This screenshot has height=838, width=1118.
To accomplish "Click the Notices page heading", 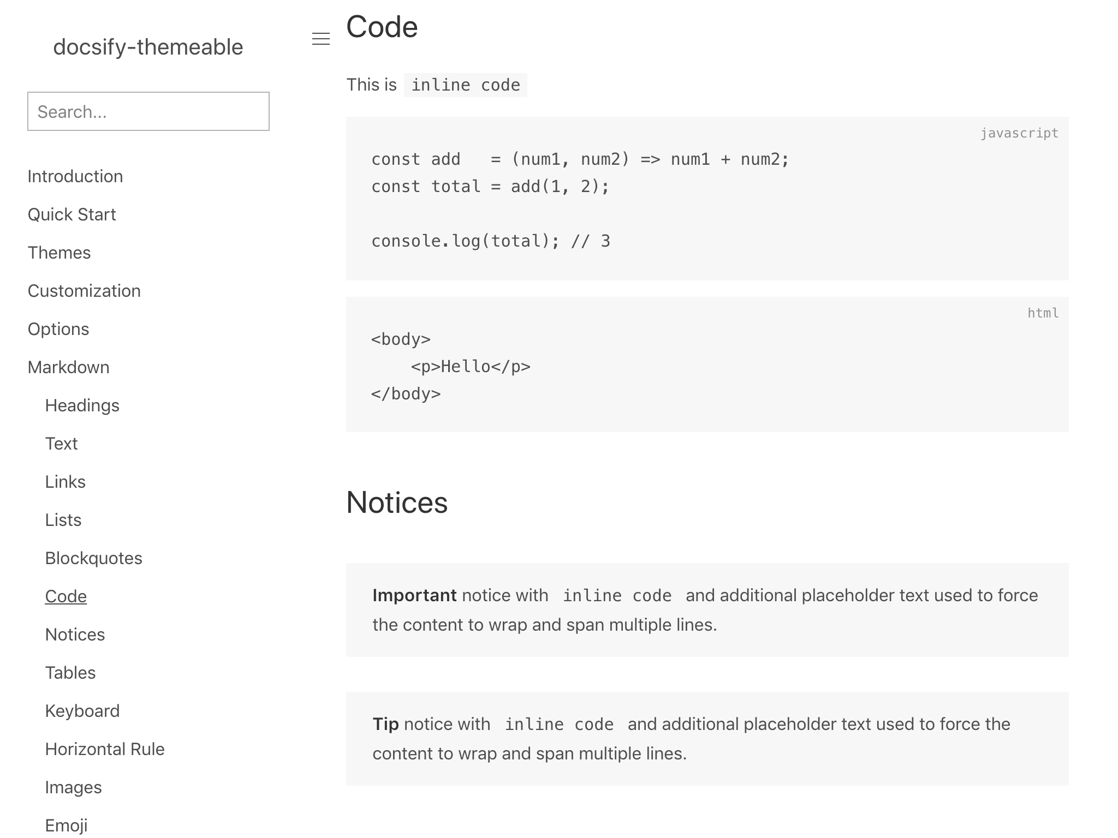I will pos(397,502).
